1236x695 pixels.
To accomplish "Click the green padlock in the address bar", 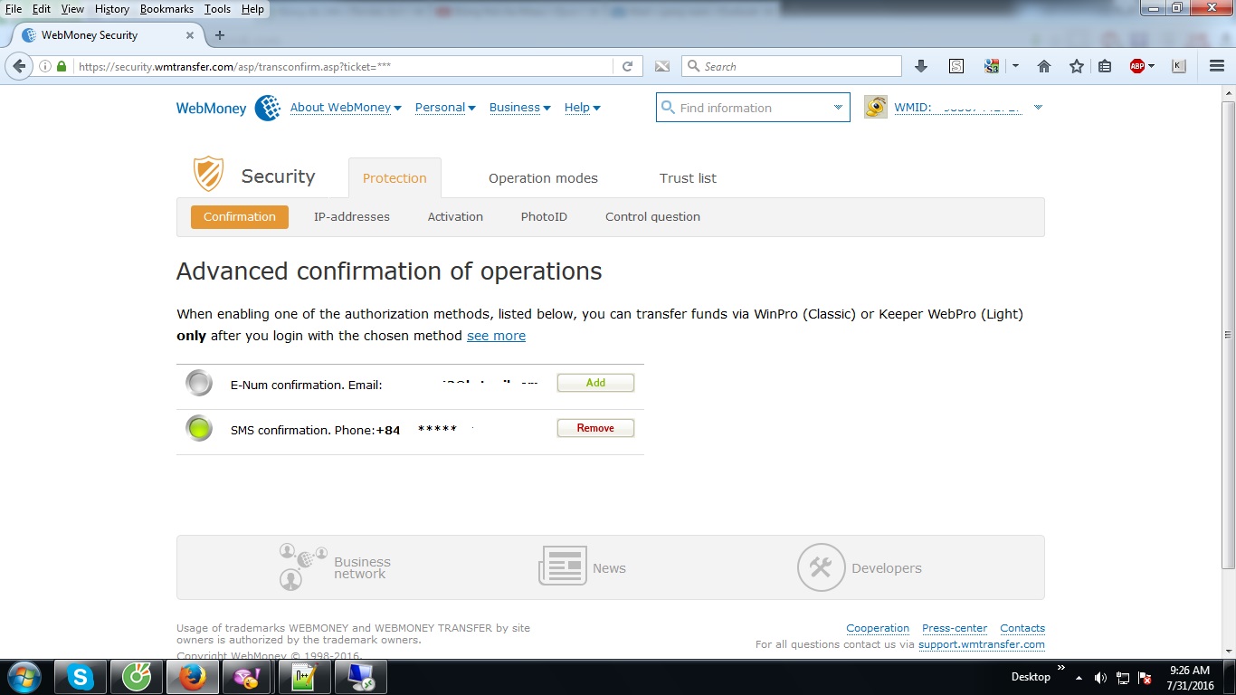I will pos(62,66).
